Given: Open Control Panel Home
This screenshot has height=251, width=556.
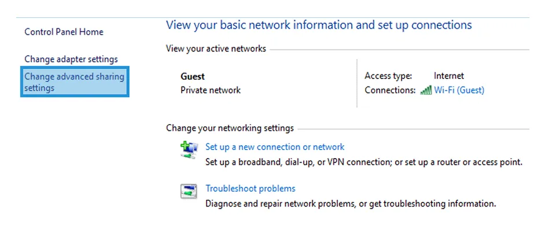Looking at the screenshot, I should click(x=64, y=32).
